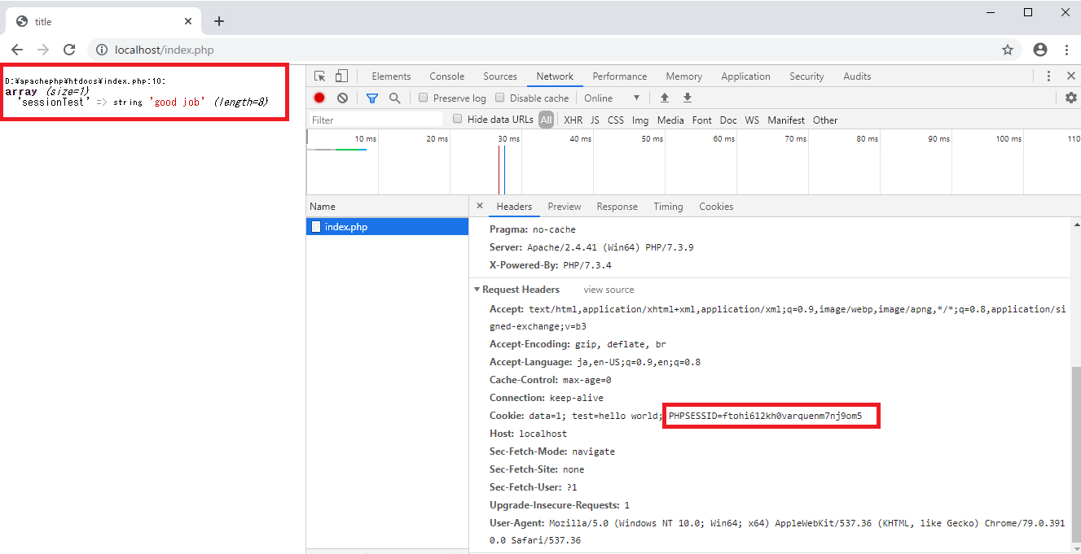Focus the network Filter text field
The width and height of the screenshot is (1081, 554).
point(376,120)
